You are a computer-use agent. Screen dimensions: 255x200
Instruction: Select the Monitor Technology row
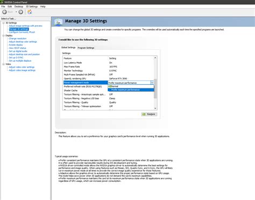coord(109,71)
